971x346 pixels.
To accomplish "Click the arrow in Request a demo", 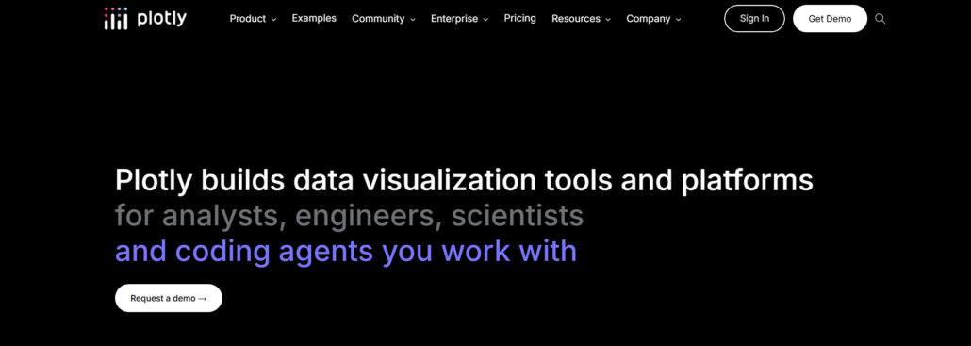I will click(202, 298).
